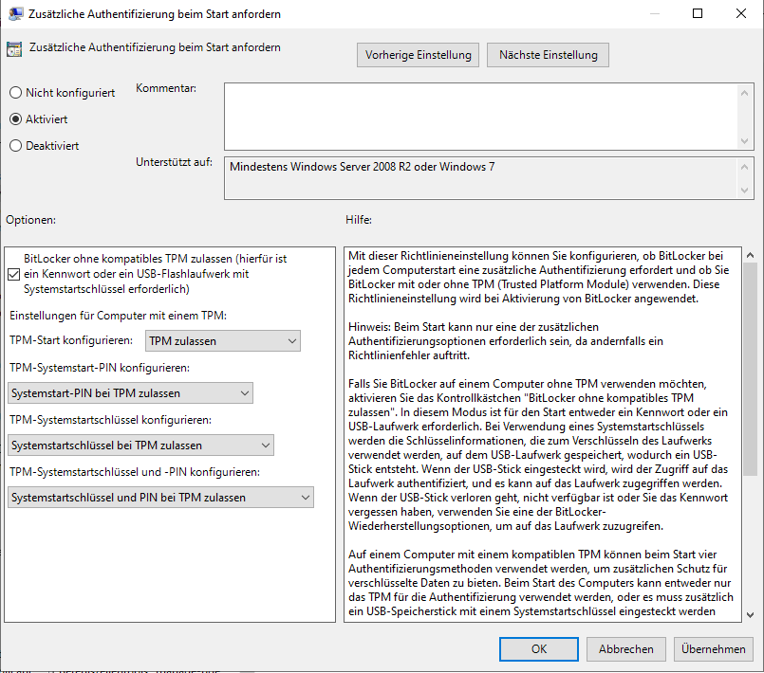Open the TPM-Systemstartschlüssel konfigurieren dropdown
This screenshot has height=673, width=764.
pos(140,446)
